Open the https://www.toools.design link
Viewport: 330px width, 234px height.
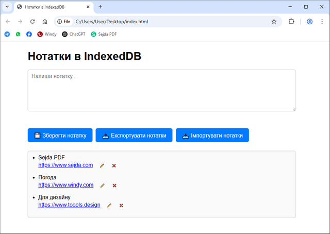click(x=69, y=205)
